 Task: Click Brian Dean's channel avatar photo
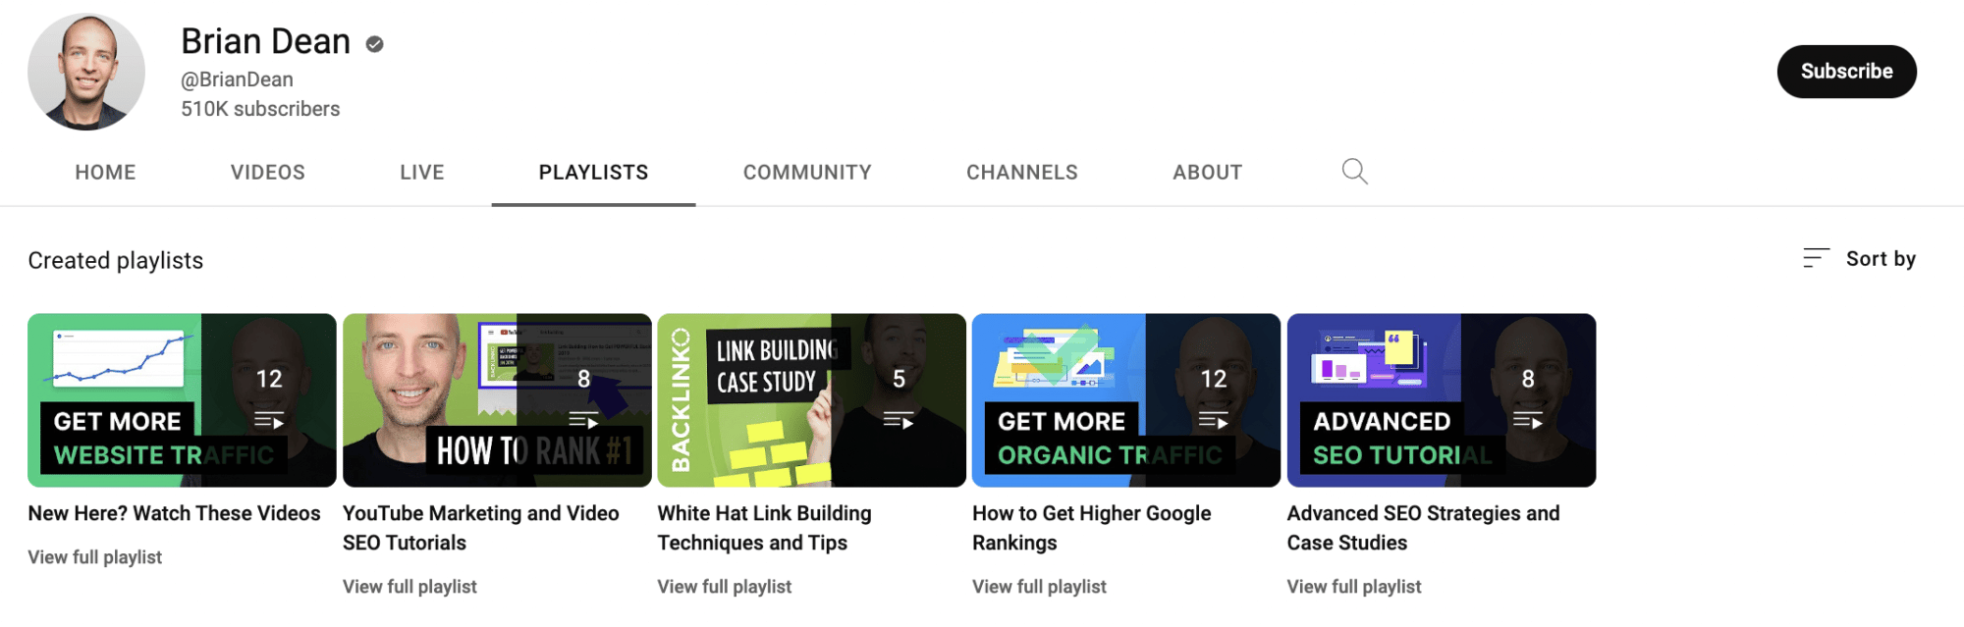86,72
